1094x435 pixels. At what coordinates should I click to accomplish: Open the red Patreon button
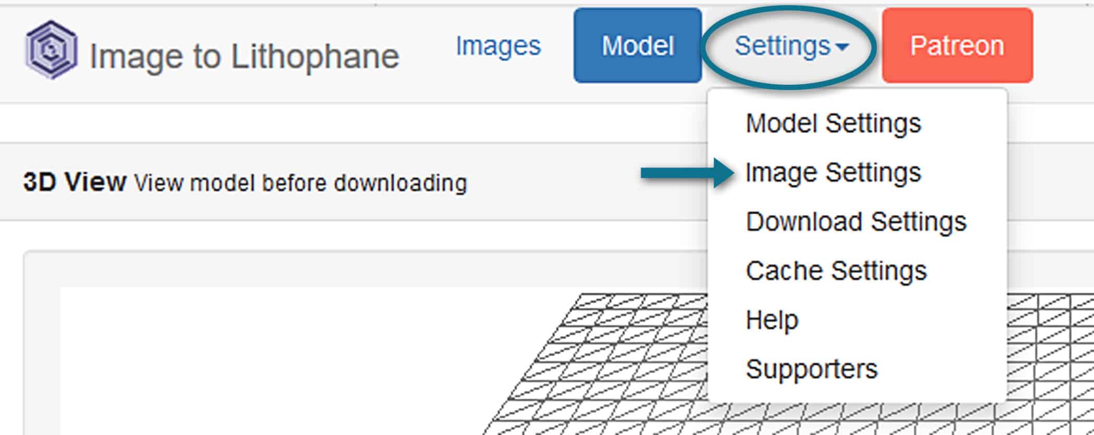(x=957, y=46)
